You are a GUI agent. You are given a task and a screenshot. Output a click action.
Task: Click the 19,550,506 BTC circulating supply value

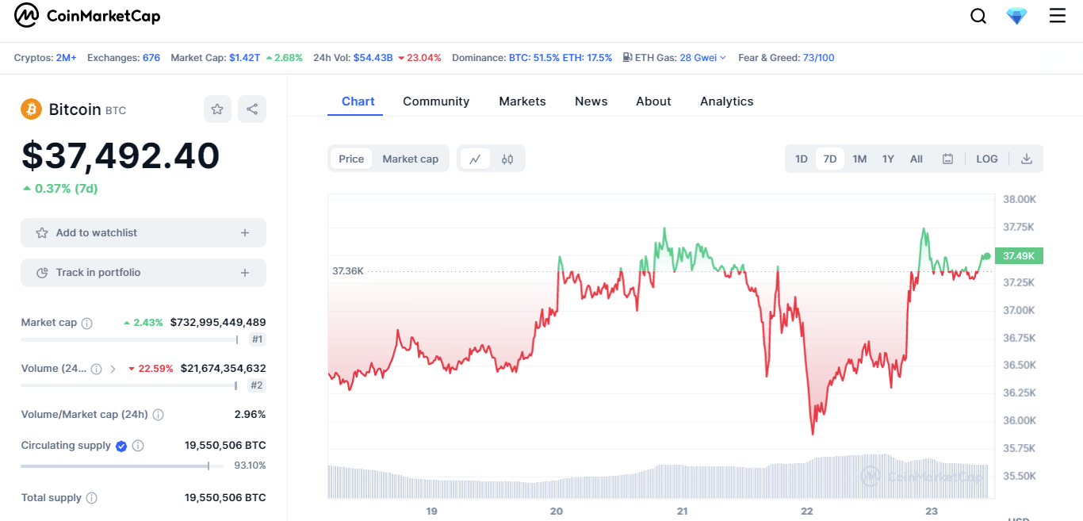[225, 446]
